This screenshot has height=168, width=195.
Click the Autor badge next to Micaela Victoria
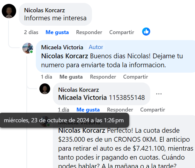coord(96,47)
